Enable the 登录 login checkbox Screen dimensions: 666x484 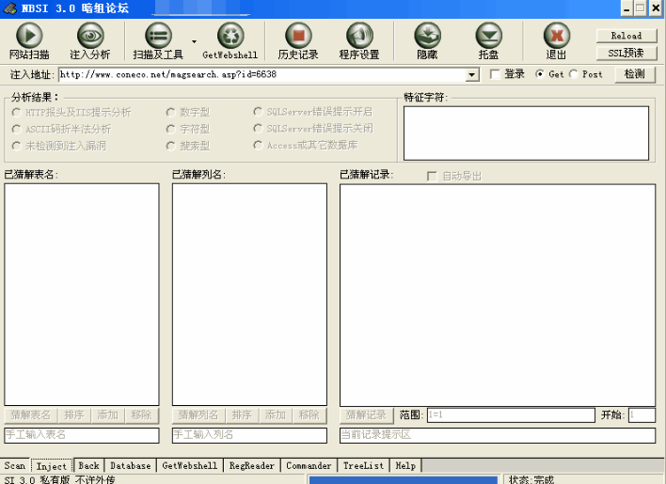coord(495,74)
